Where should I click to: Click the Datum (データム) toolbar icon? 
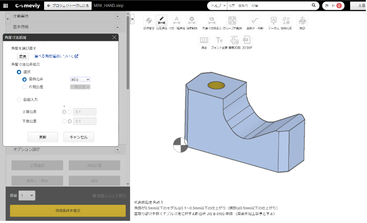click(x=273, y=21)
